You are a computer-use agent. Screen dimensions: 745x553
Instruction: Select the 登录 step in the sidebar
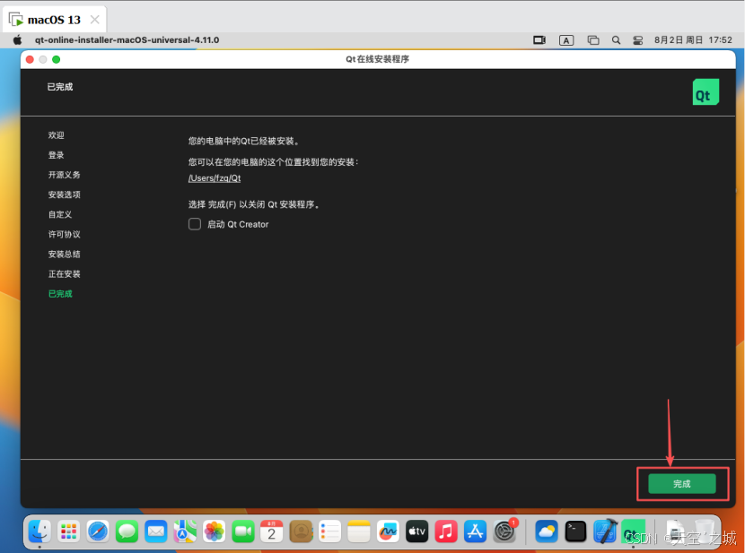[x=56, y=155]
